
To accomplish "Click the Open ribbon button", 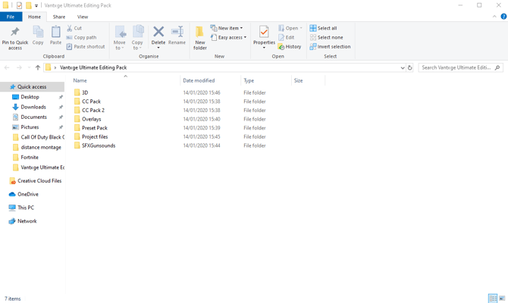I will click(290, 28).
